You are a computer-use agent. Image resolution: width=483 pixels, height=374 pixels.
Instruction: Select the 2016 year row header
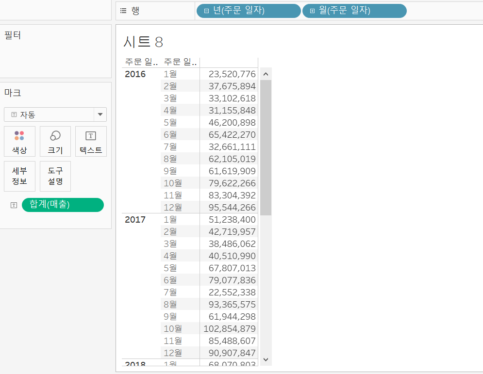click(135, 74)
